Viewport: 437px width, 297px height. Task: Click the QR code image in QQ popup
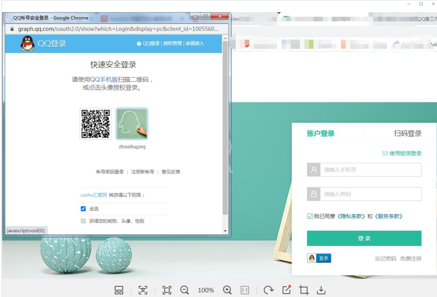pos(96,124)
